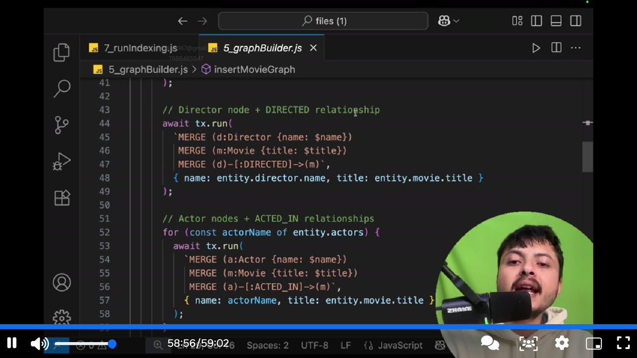Image resolution: width=637 pixels, height=358 pixels.
Task: Open the Explorer files icon in activity bar
Action: [x=62, y=53]
